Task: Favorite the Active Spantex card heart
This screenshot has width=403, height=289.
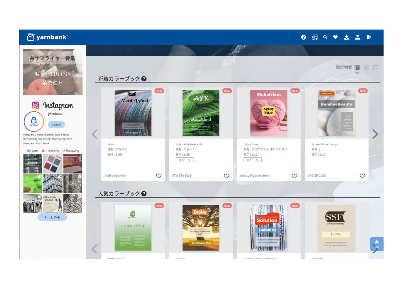Action: pos(159,176)
